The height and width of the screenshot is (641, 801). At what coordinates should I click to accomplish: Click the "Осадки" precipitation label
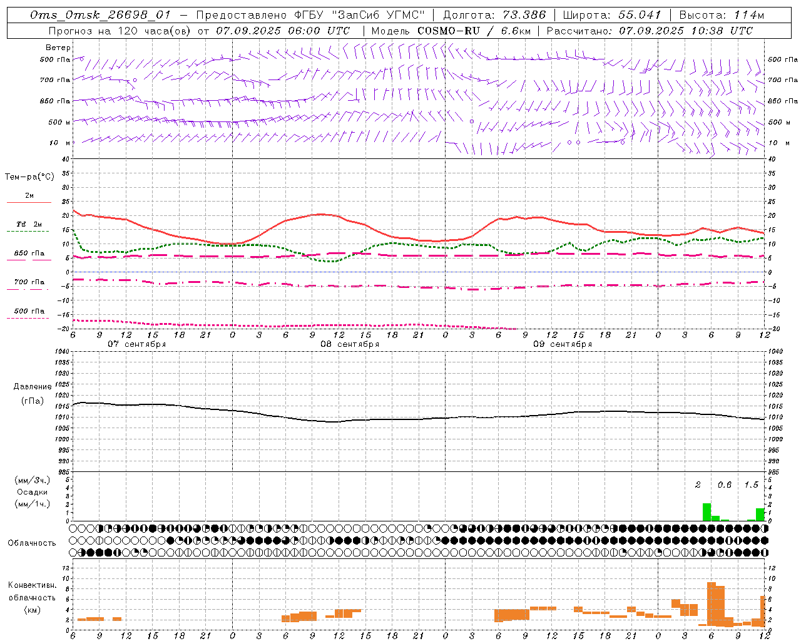click(33, 492)
